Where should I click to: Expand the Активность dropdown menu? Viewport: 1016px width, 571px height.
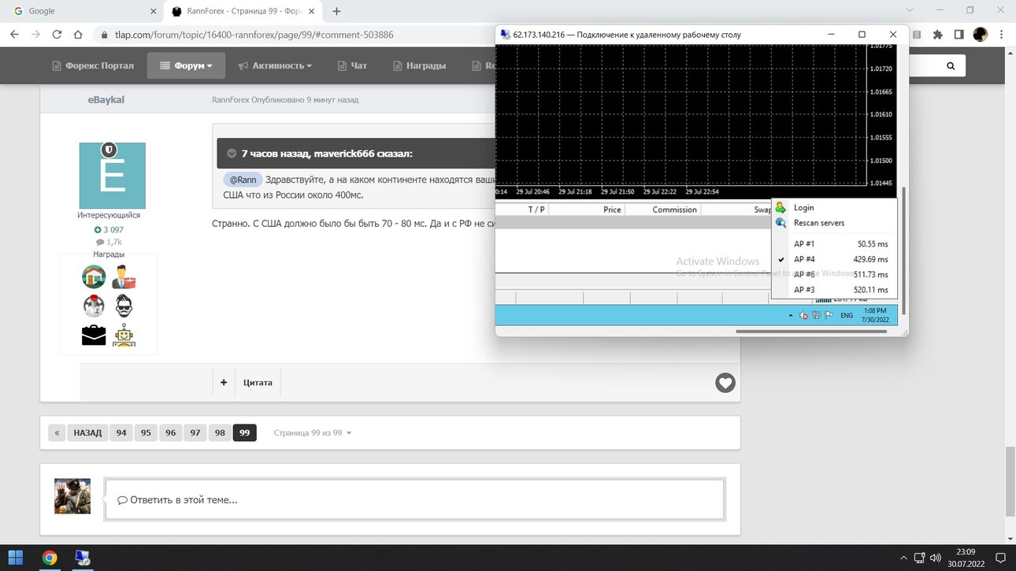(275, 65)
